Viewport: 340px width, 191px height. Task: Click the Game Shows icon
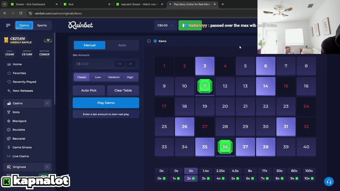coord(9,147)
